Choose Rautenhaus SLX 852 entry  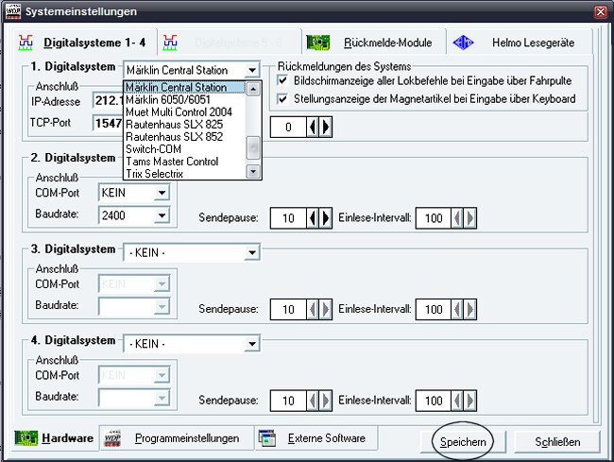coord(184,137)
